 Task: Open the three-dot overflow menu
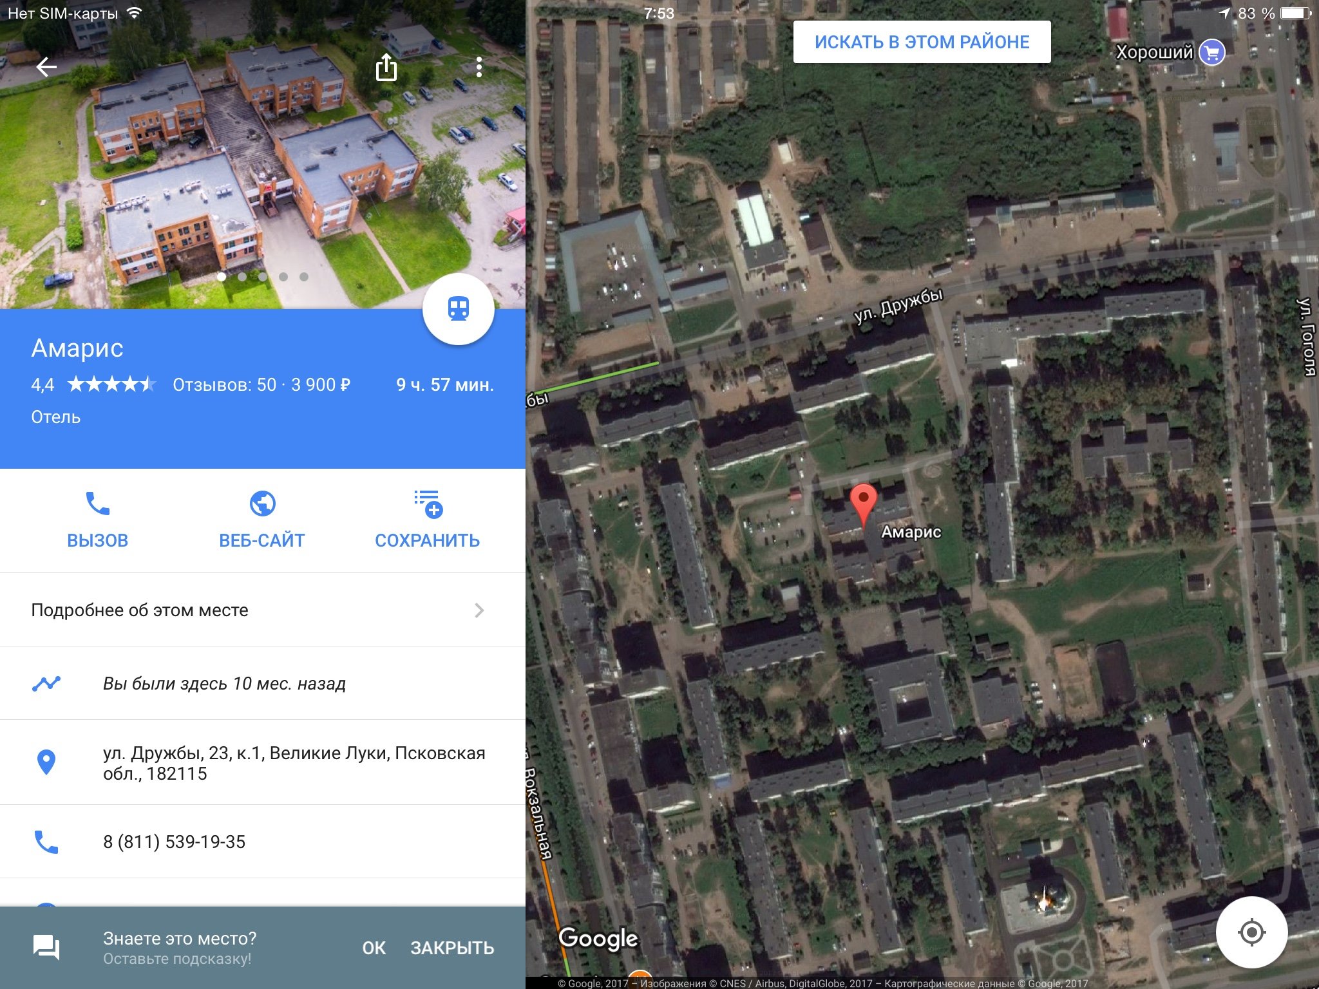tap(479, 67)
